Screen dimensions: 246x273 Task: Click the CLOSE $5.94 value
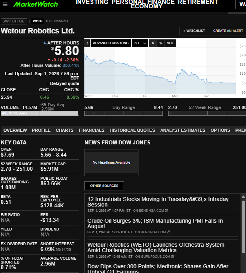click(x=6, y=97)
